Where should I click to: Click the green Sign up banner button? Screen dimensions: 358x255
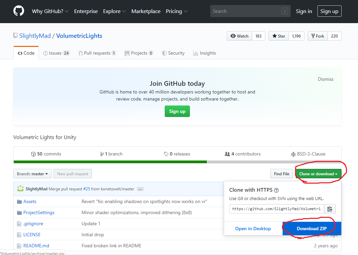click(177, 111)
